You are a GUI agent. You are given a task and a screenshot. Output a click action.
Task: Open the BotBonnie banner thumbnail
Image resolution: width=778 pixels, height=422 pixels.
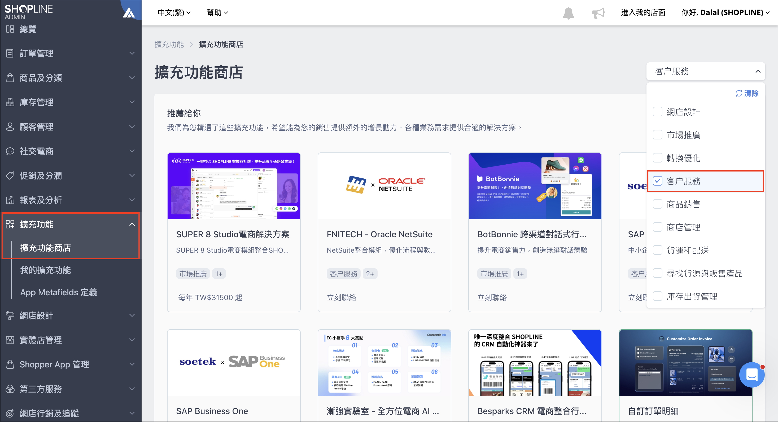[535, 186]
